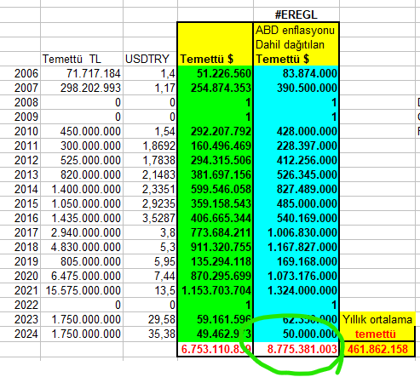
Task: Select the 1,8692 exchange rate cell
Action: [x=150, y=146]
